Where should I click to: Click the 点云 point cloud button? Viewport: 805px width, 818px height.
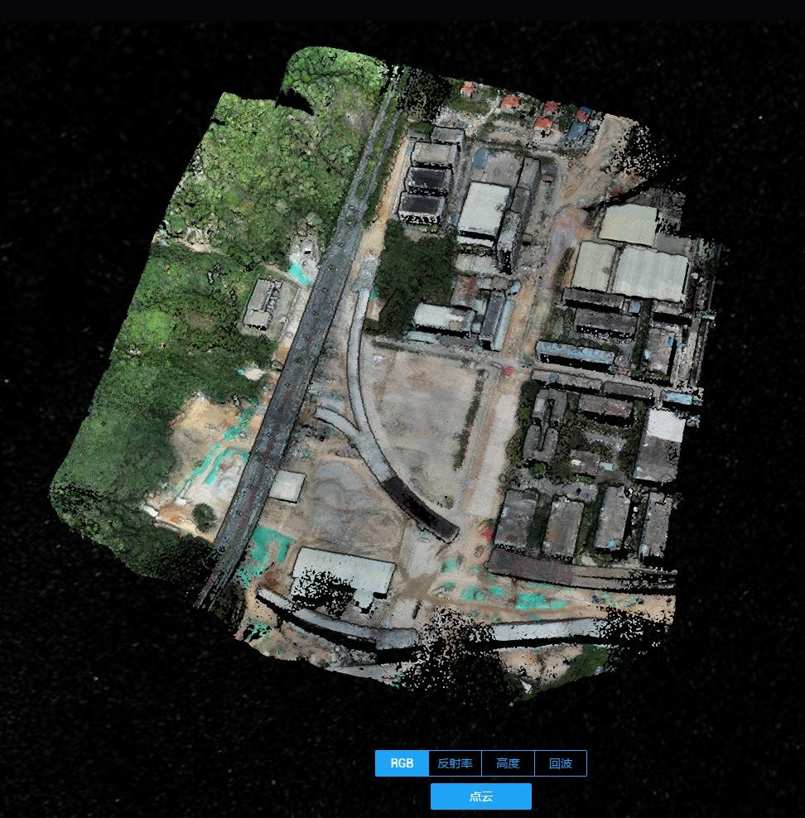tap(481, 796)
